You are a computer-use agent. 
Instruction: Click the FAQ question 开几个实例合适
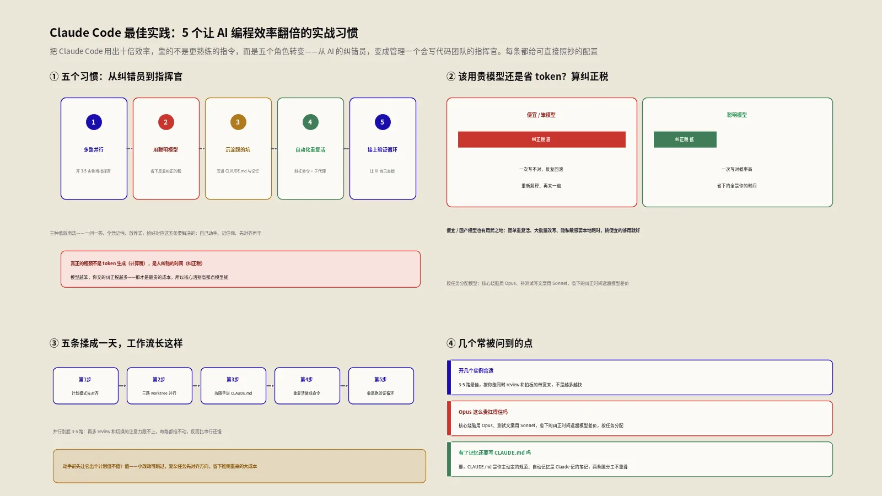[476, 371]
